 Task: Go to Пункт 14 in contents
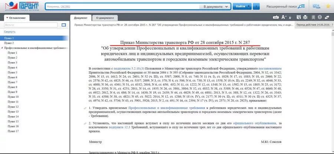point(13,117)
